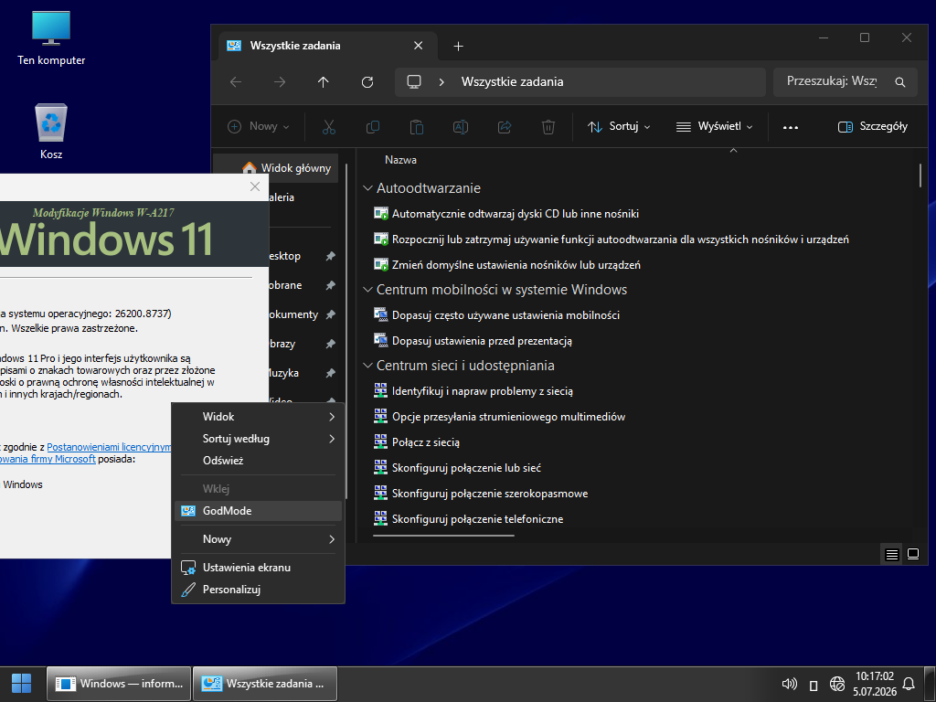The width and height of the screenshot is (936, 702).
Task: Navigate up one folder level
Action: pos(323,81)
